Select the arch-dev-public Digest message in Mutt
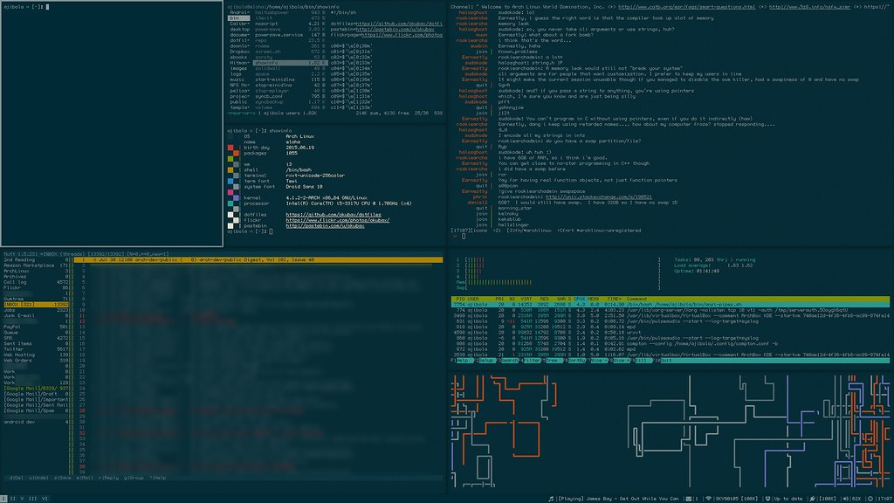The width and height of the screenshot is (894, 503). pos(258,259)
